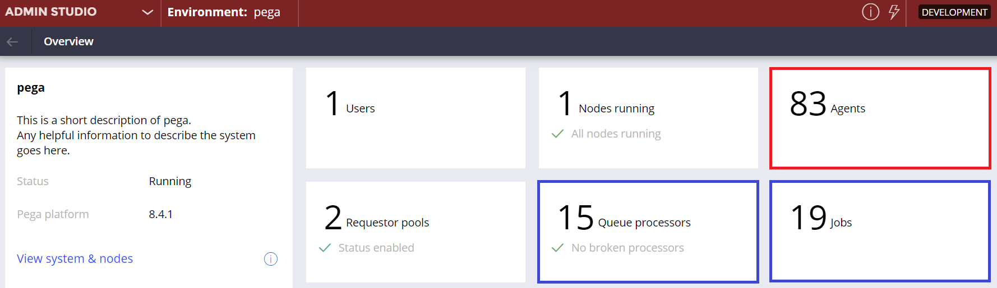Click the Environment: pega label
This screenshot has width=997, height=288.
point(224,12)
